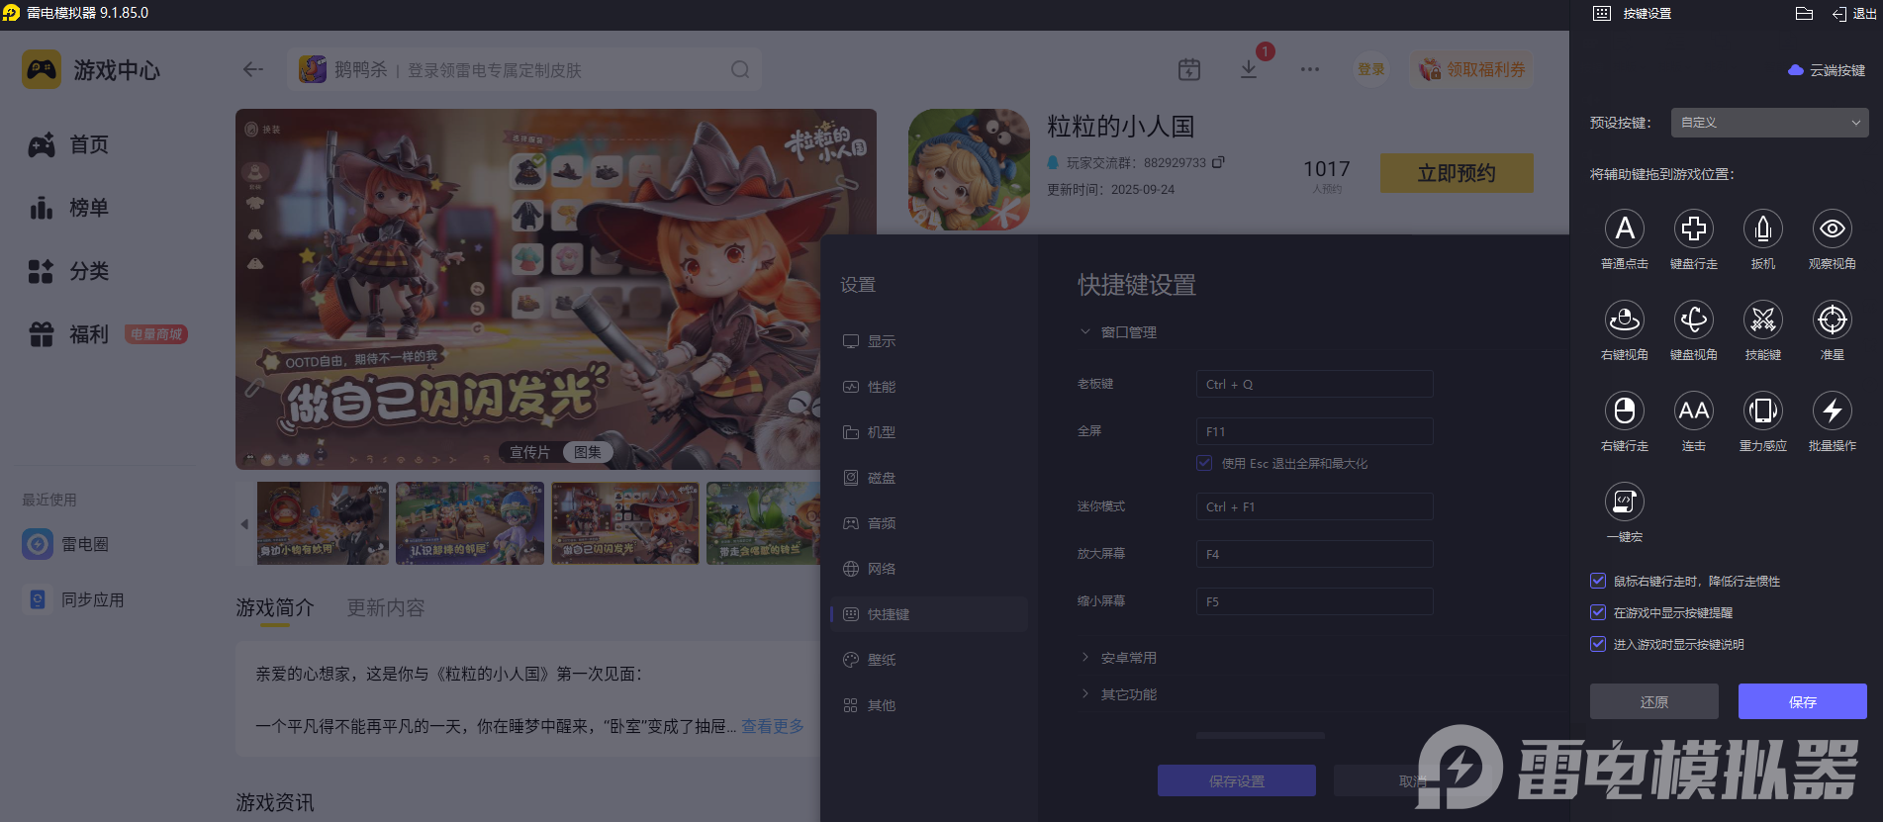Select the 普通点击 tap key icon

pos(1624,228)
